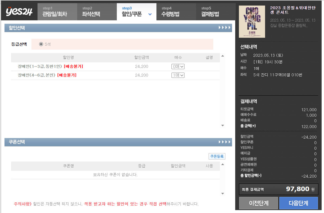Click the 총 금액(+) value 122,000
The height and width of the screenshot is (213, 324).
(309, 127)
